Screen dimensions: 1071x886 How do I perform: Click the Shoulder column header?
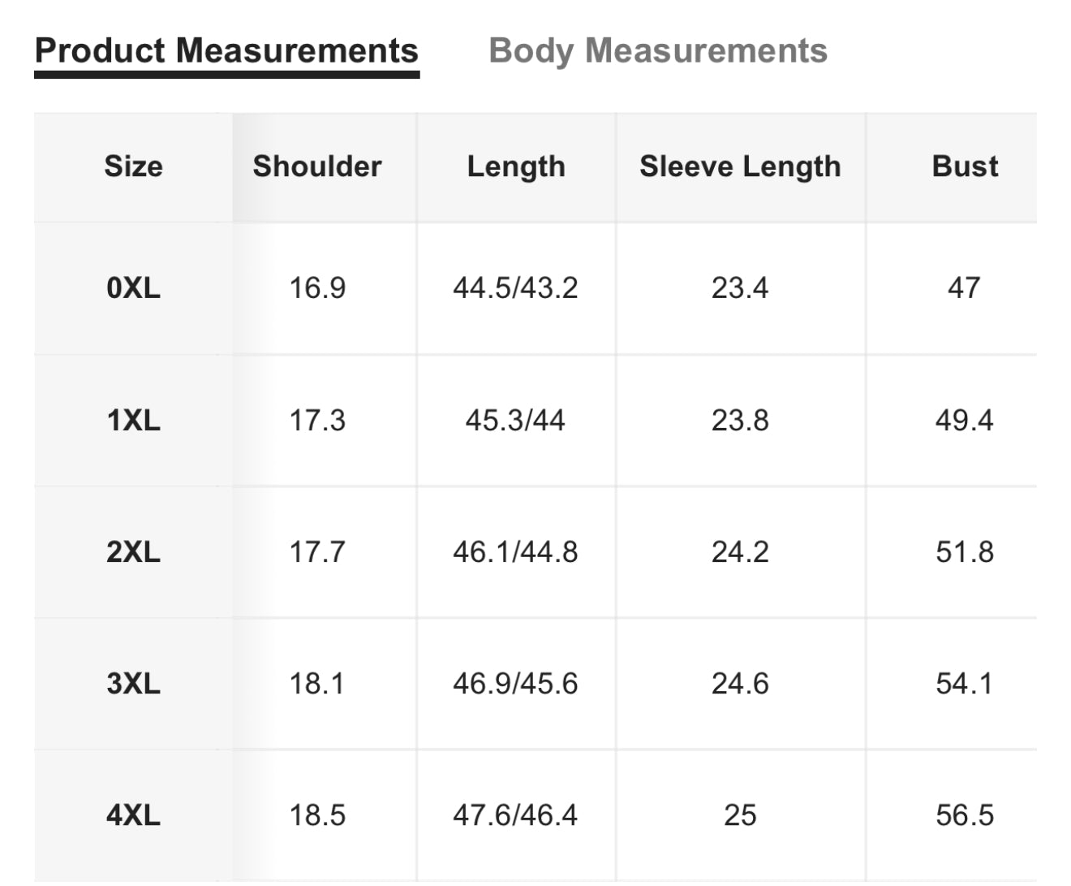(317, 166)
